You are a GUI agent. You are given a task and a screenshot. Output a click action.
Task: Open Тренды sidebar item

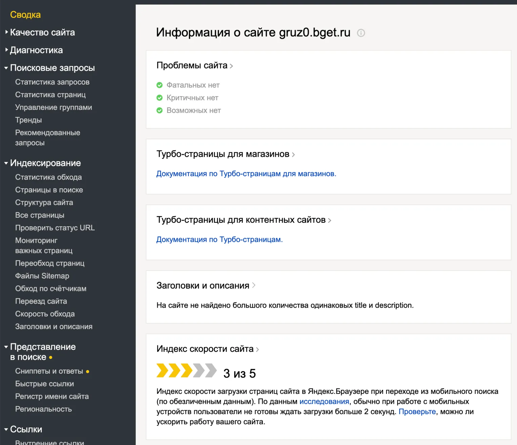28,120
